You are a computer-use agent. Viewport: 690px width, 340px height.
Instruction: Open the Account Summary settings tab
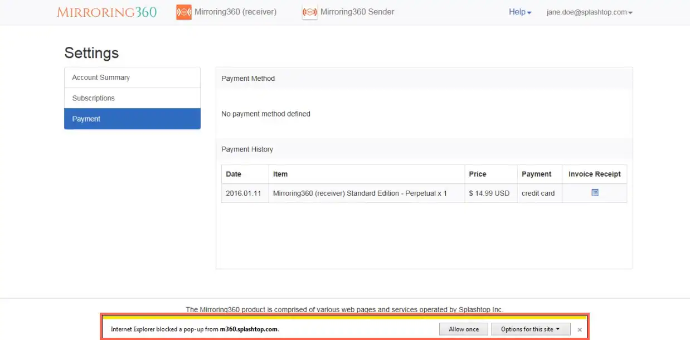132,77
